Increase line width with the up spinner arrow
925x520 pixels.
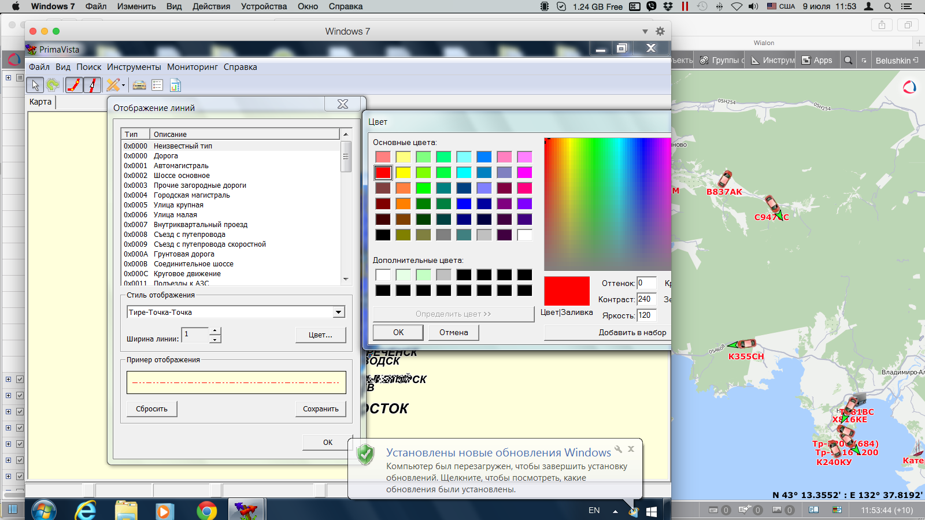coord(215,331)
